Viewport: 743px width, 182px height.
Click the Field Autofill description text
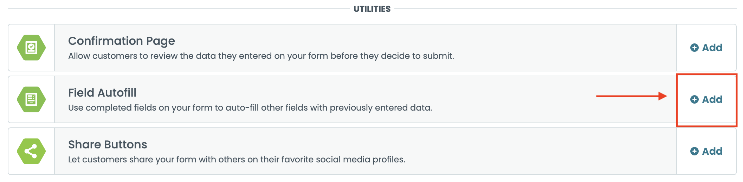[250, 108]
